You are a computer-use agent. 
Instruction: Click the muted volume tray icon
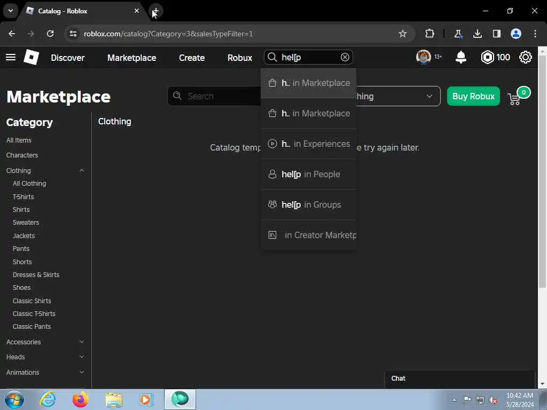[x=493, y=400]
